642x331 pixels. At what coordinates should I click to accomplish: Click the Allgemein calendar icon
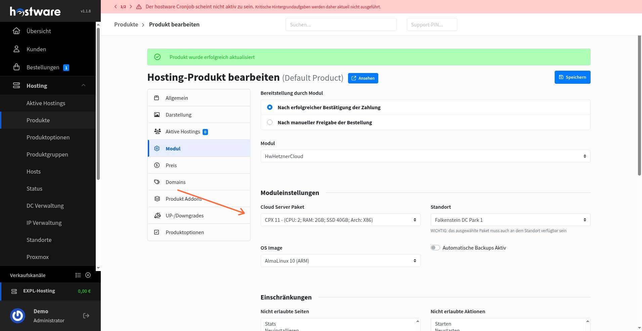click(x=157, y=98)
